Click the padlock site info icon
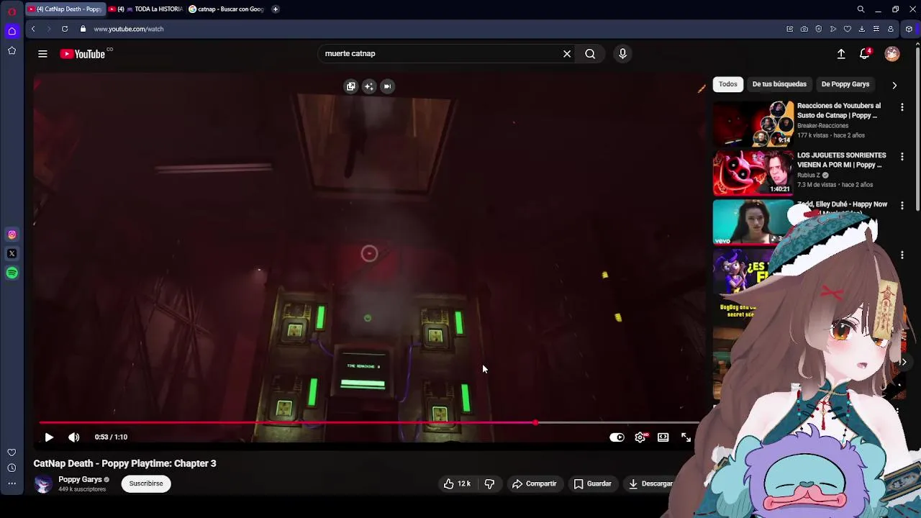The width and height of the screenshot is (921, 518). tap(83, 29)
